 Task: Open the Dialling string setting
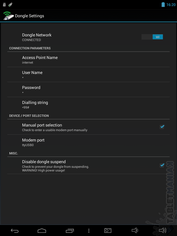pos(89,104)
